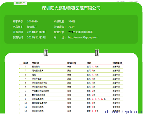Screen dimensions: 143x114
Task: Click search engine 搜狗 in row 4
Action: 69,79
